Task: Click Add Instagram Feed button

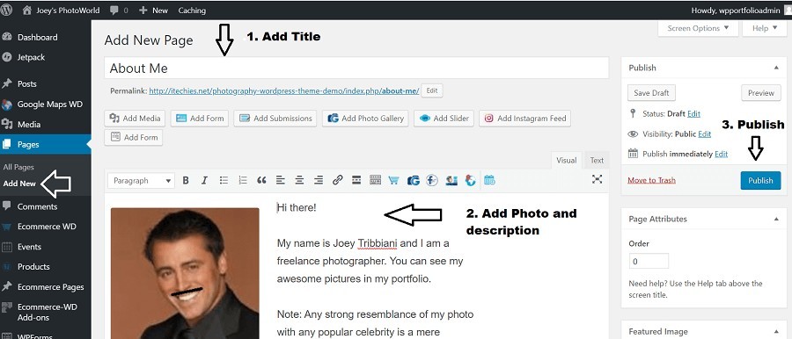Action: pyautogui.click(x=525, y=119)
